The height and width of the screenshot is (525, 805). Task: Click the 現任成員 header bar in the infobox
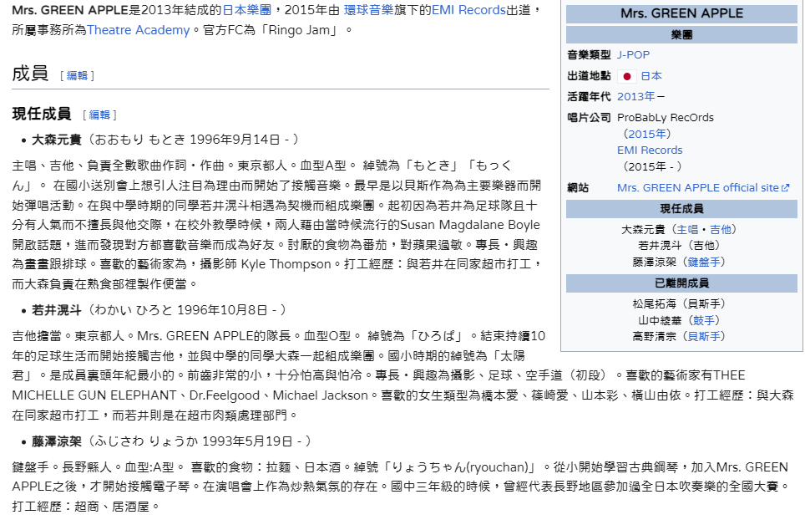point(681,209)
